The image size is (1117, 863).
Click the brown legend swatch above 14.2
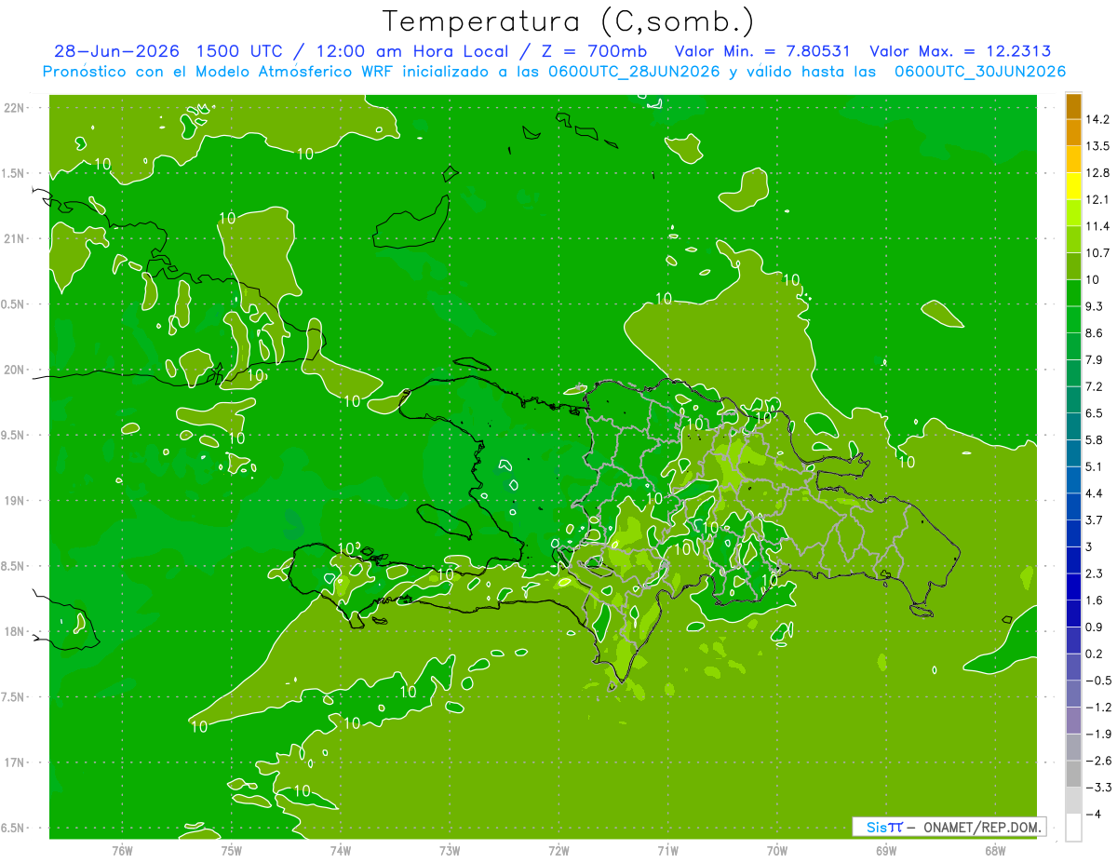click(x=1073, y=106)
